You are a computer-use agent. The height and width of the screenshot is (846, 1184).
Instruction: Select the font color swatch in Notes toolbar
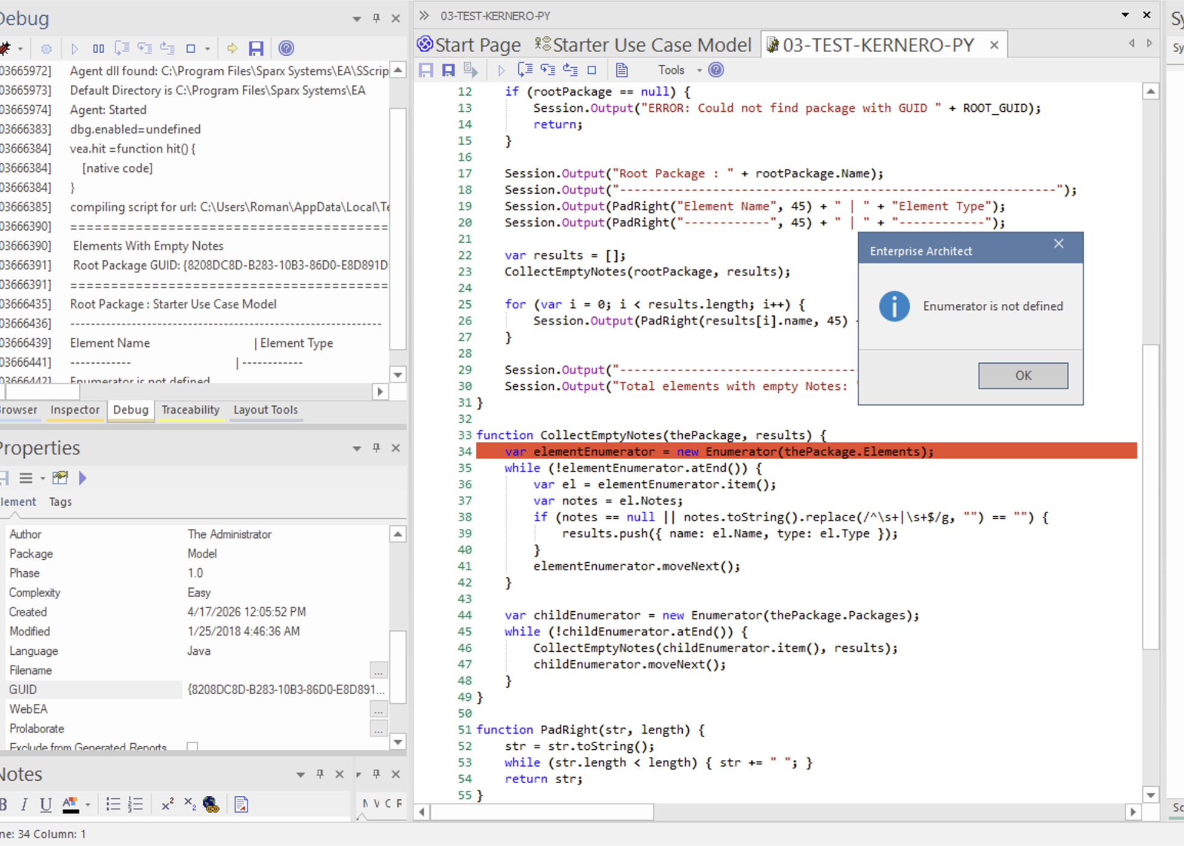pos(70,804)
